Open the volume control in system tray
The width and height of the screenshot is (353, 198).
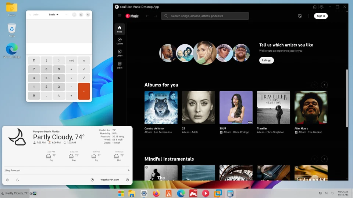[326, 193]
